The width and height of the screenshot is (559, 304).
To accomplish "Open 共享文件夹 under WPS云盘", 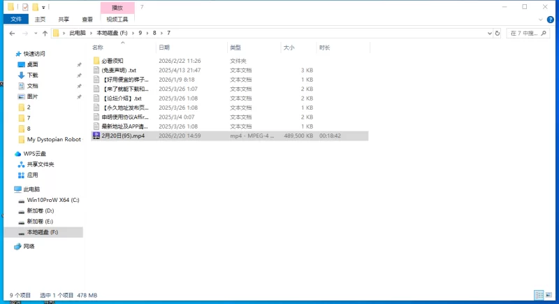I will (41, 164).
